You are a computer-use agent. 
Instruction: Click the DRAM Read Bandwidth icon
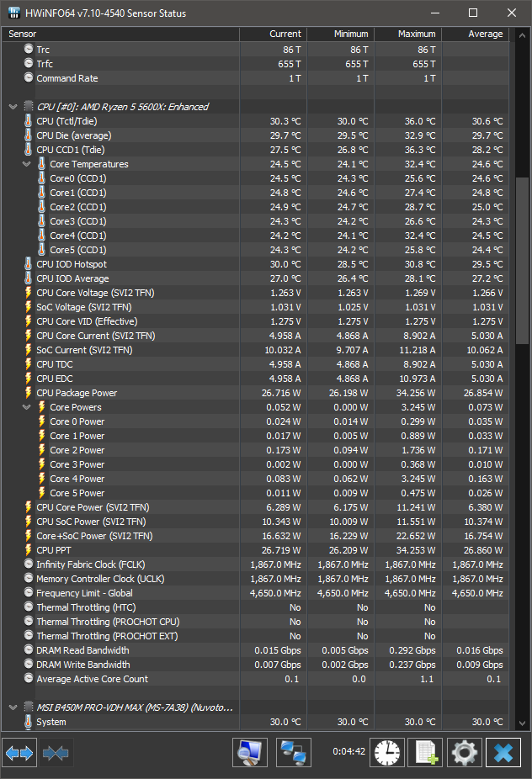[29, 649]
